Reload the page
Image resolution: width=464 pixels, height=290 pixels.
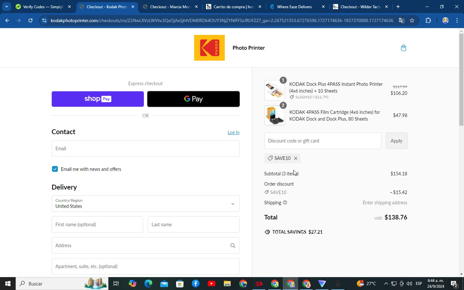point(30,20)
